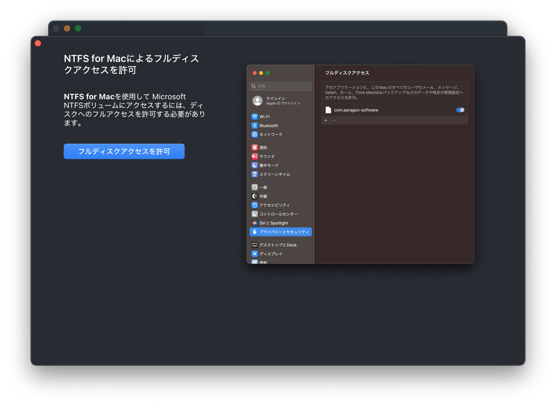Click the スクリーンタイム hourglass icon

[254, 174]
